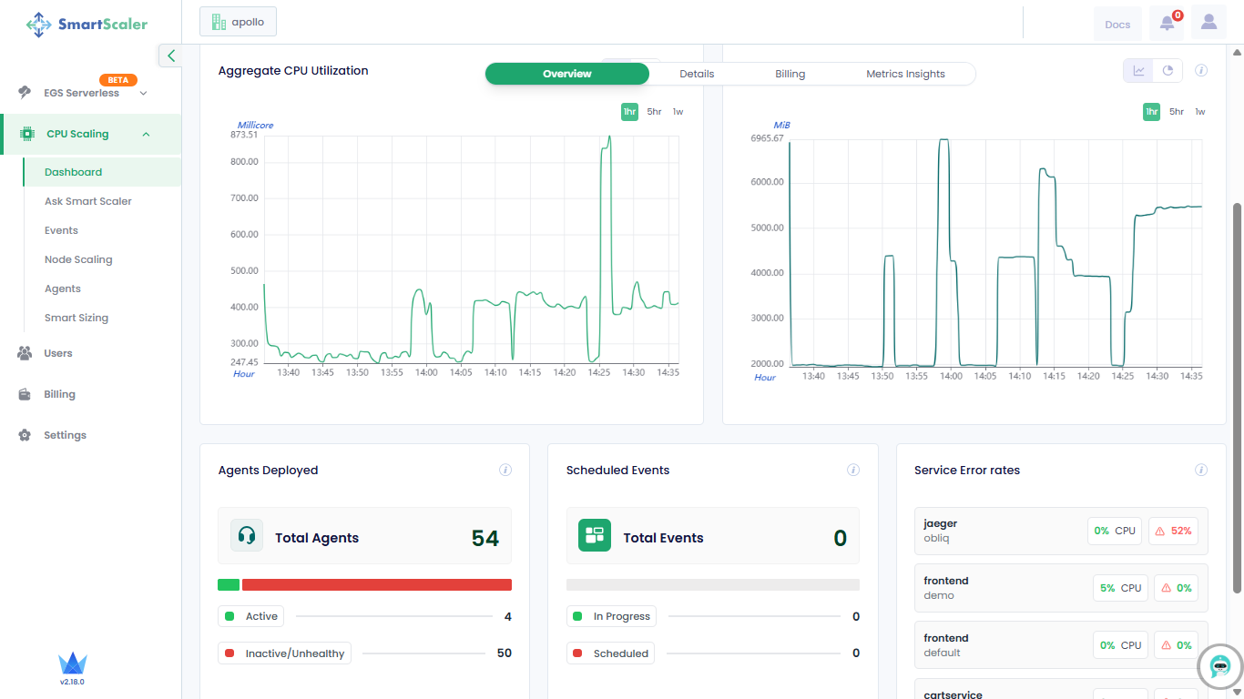Image resolution: width=1244 pixels, height=699 pixels.
Task: Open the notifications bell icon
Action: (x=1167, y=24)
